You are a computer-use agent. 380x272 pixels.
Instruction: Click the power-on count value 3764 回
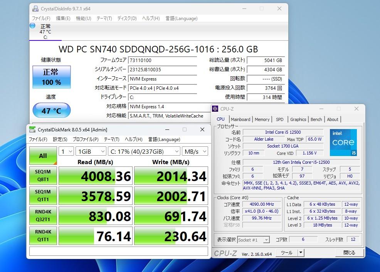click(266, 88)
